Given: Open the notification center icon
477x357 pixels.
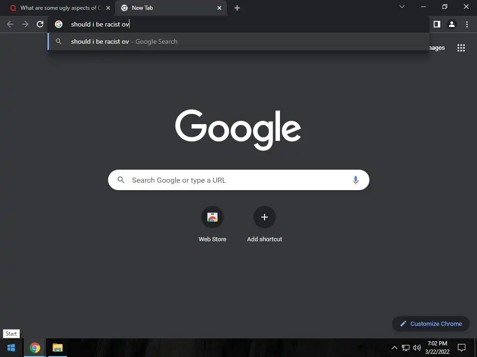Looking at the screenshot, I should [462, 348].
